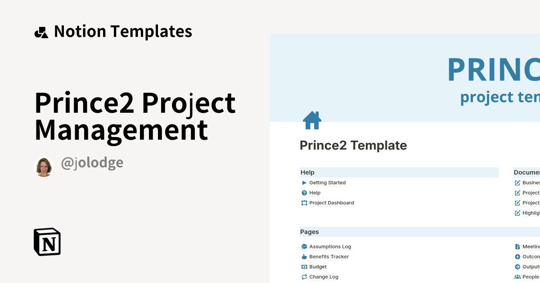This screenshot has width=540, height=283.
Task: Open the Getting Started link
Action: (x=327, y=182)
